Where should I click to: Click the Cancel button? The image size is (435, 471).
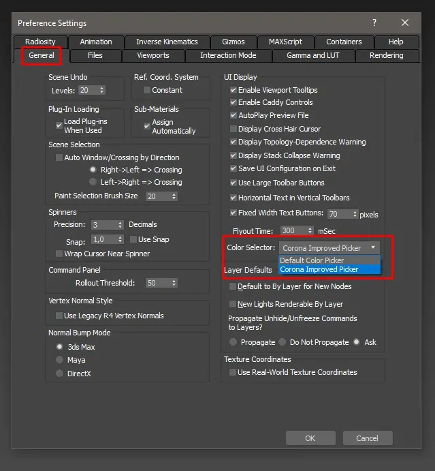tap(367, 438)
